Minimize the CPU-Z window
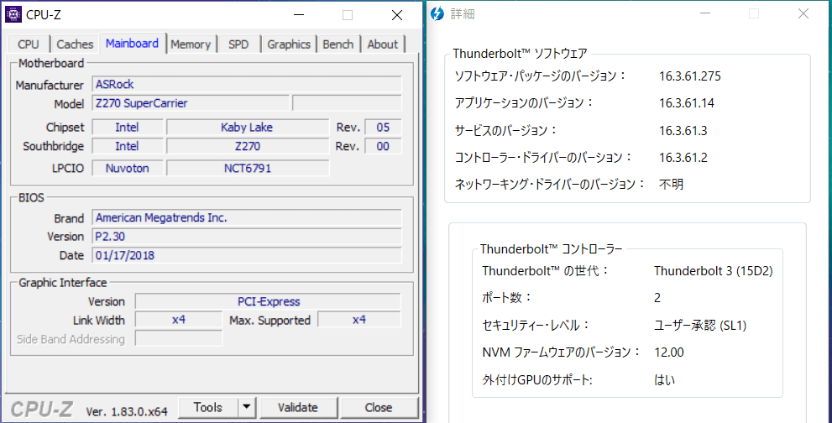This screenshot has width=832, height=423. [299, 15]
